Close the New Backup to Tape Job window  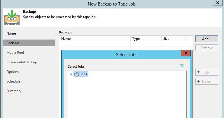click(x=217, y=3)
